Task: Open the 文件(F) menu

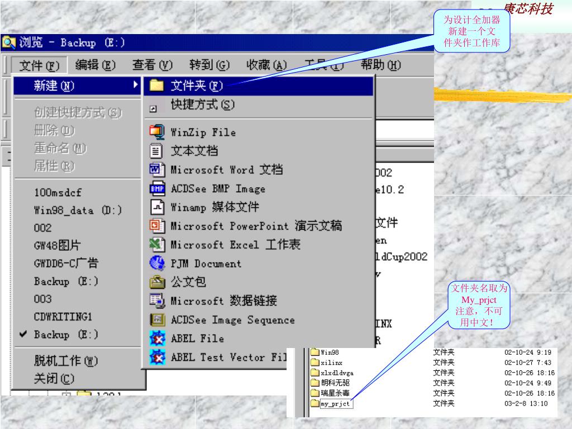Action: [39, 66]
